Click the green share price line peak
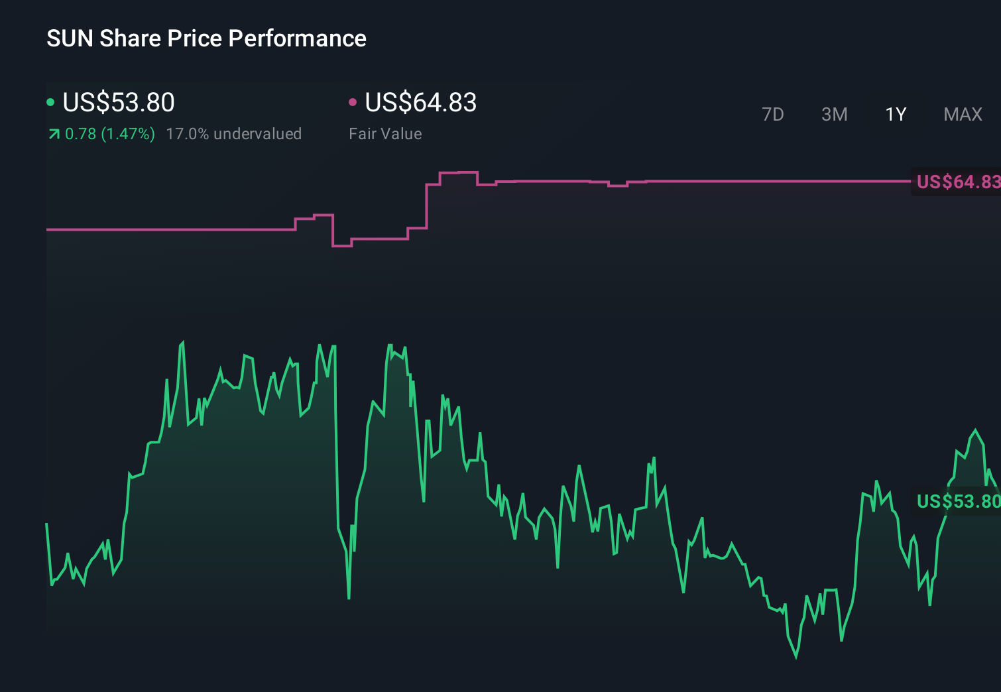 click(183, 341)
